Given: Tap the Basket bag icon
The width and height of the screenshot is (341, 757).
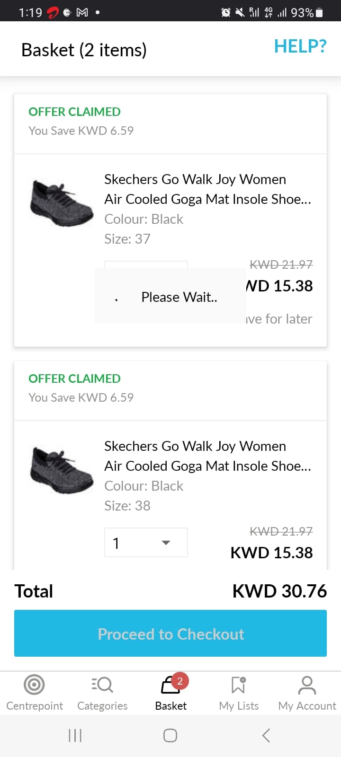Looking at the screenshot, I should 170,686.
